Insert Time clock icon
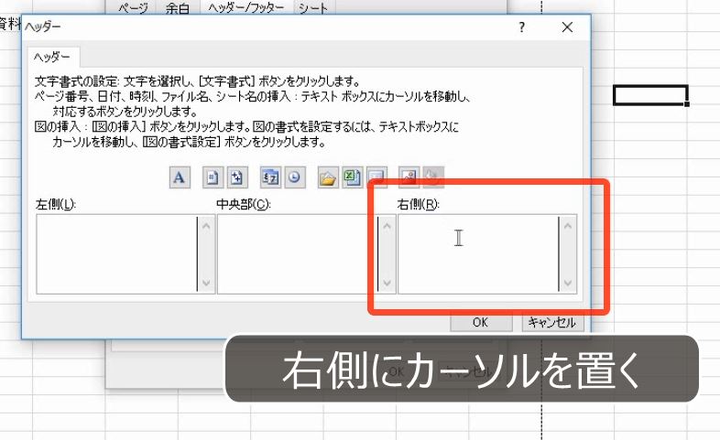720x440 pixels. (295, 177)
